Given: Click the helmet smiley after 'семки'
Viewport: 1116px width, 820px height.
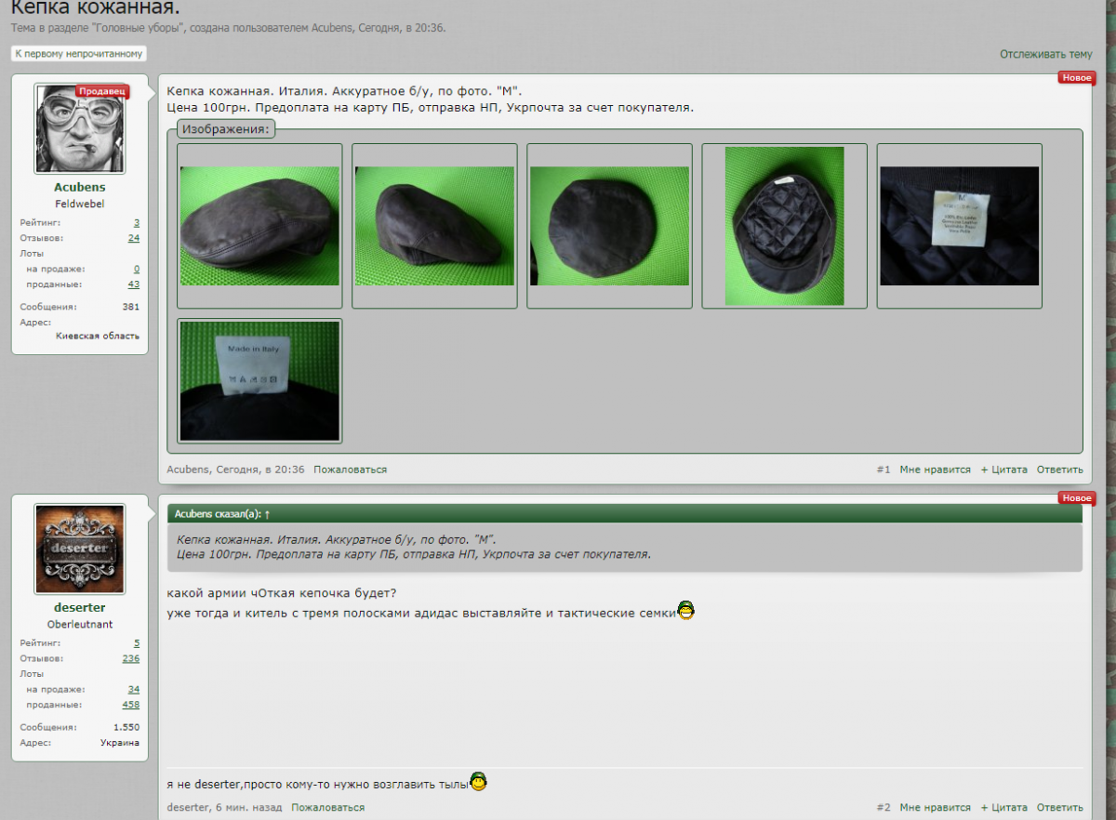Looking at the screenshot, I should pyautogui.click(x=686, y=611).
